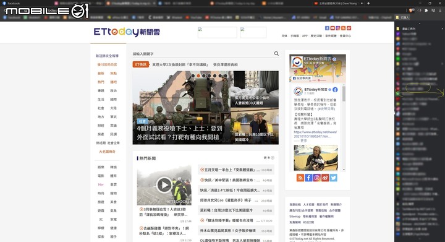
Task: Click the Facebook logo on the widget post
Action: tap(335, 90)
